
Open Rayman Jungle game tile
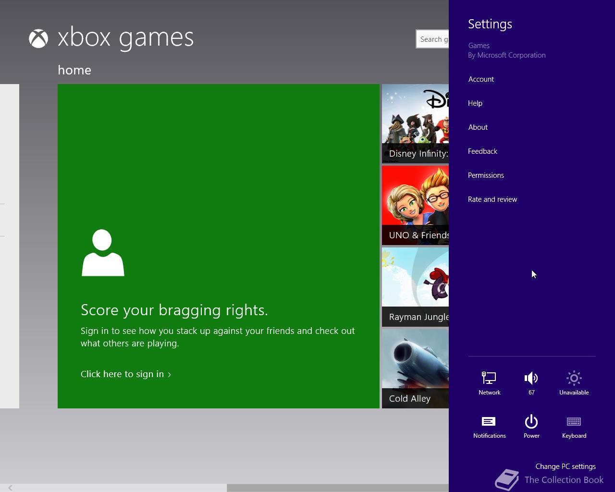tap(415, 287)
